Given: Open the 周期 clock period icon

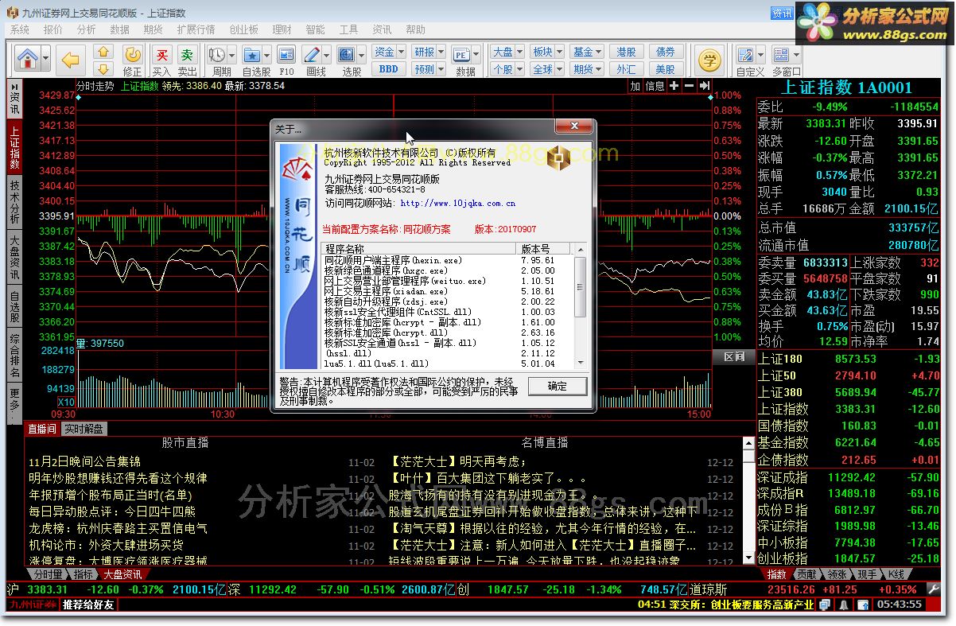Looking at the screenshot, I should pyautogui.click(x=217, y=54).
